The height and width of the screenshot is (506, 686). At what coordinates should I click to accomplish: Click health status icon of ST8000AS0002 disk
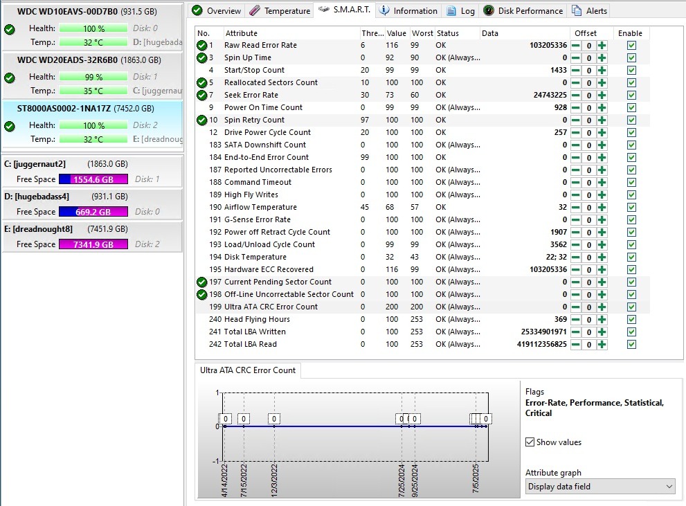[x=10, y=127]
